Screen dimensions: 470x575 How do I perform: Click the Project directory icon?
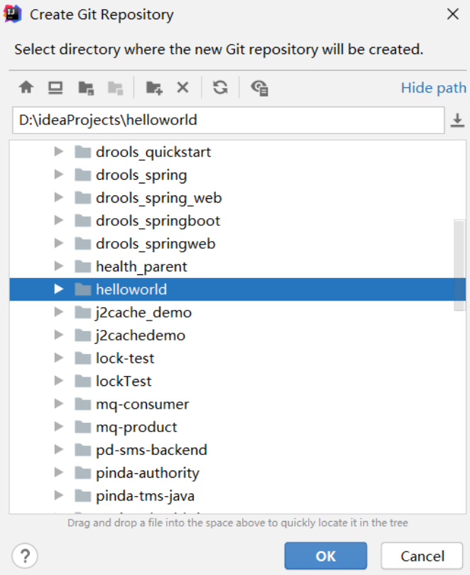(x=86, y=87)
